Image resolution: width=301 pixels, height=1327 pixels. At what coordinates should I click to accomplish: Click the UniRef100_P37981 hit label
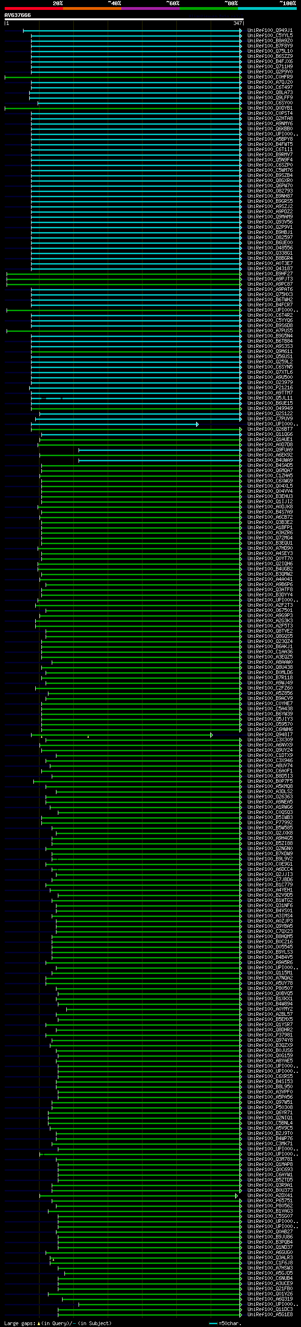pyautogui.click(x=270, y=1034)
